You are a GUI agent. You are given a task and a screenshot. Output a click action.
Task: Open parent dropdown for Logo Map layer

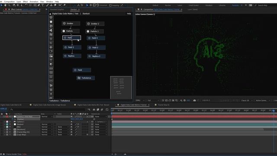(x=101, y=135)
